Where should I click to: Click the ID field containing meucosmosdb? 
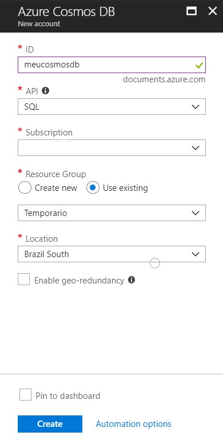111,65
